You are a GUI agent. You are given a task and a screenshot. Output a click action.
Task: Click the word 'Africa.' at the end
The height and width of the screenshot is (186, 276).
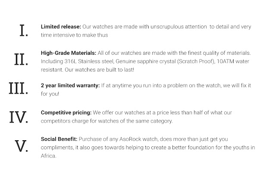click(49, 156)
